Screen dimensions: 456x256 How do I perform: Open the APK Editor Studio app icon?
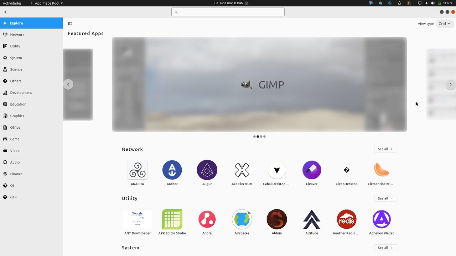172,219
